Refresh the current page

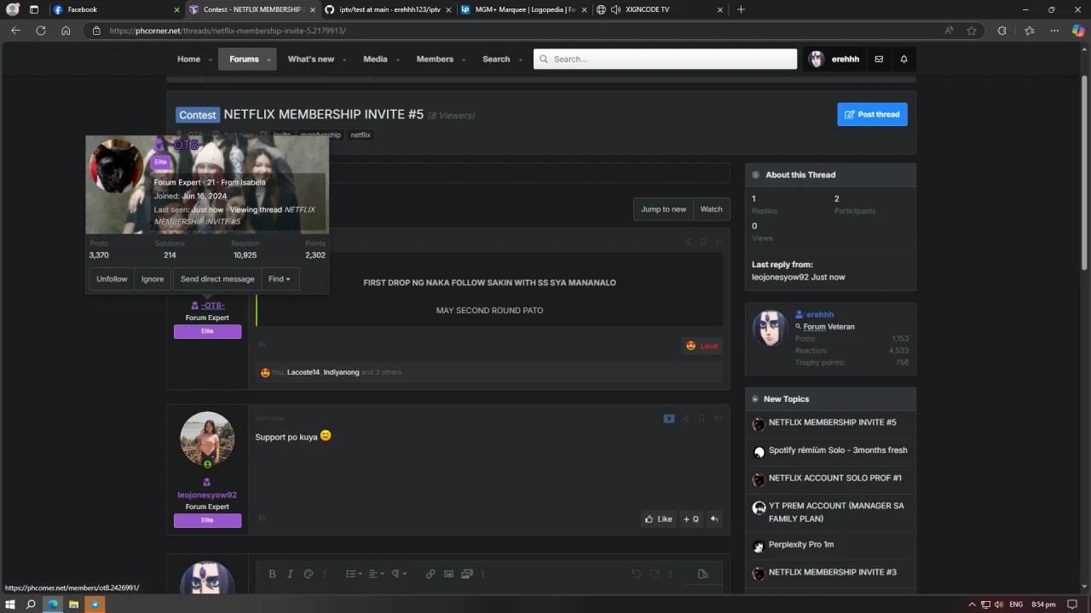tap(40, 31)
